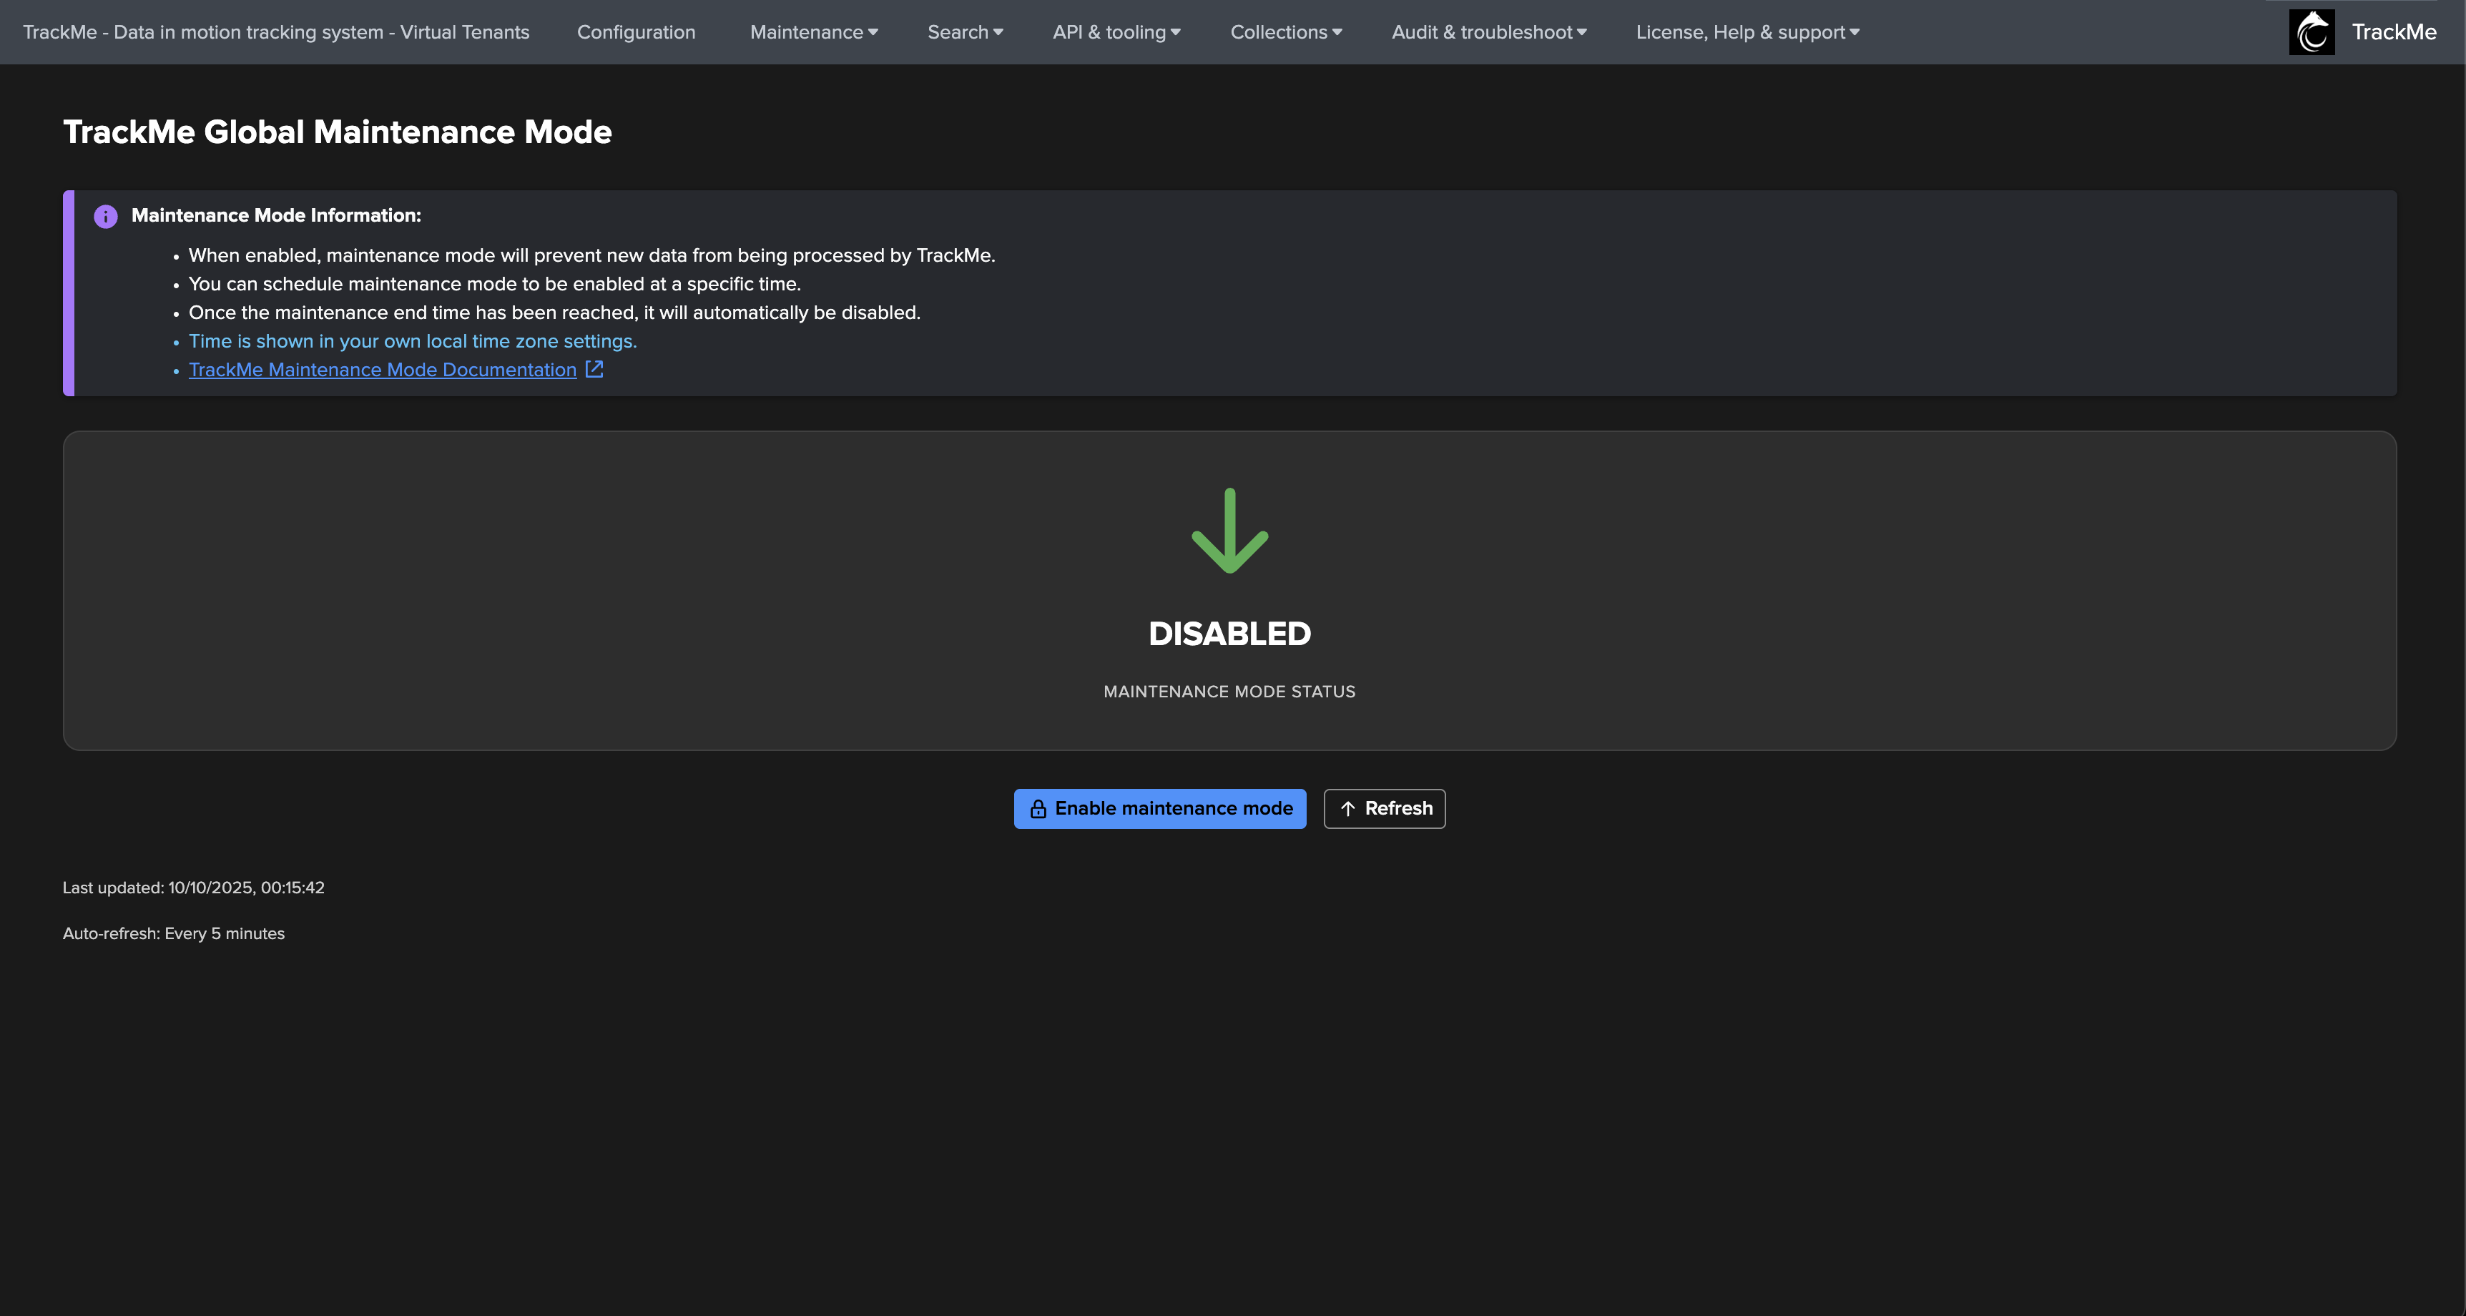Click the MAINTENANCE MODE STATUS label
The image size is (2466, 1316).
[1229, 691]
